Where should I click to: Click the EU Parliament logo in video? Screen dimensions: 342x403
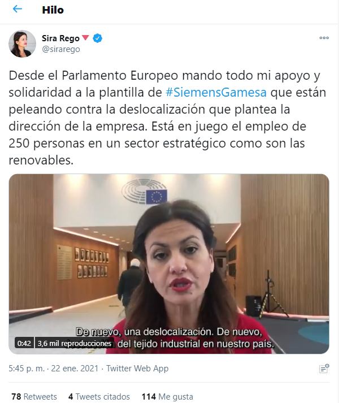144,192
